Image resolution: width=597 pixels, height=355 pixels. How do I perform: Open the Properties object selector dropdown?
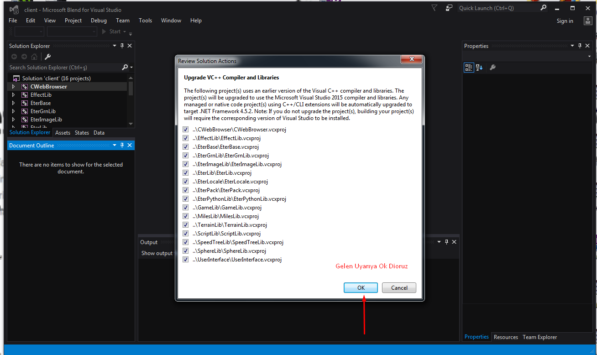coord(589,57)
